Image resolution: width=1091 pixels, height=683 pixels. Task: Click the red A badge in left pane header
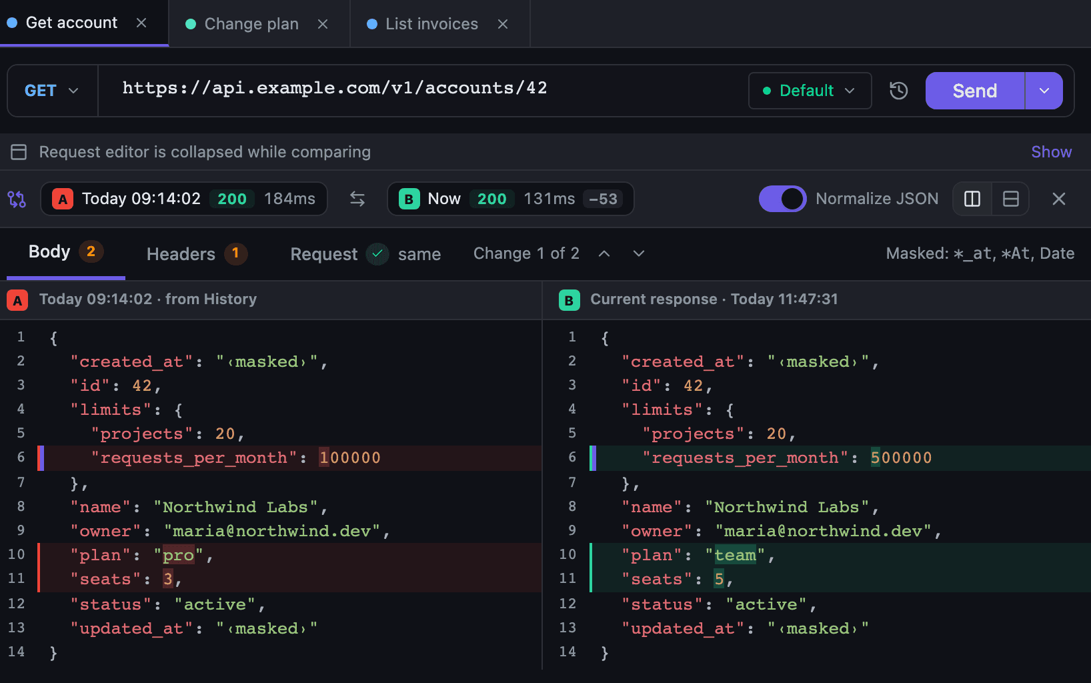pos(17,300)
